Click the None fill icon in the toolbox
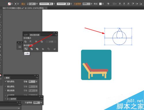The height and width of the screenshot is (110, 144). click(x=1, y=75)
